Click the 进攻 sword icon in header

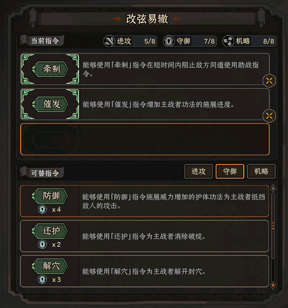109,41
